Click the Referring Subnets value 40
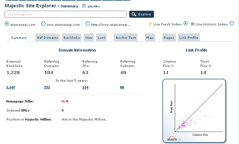This screenshot has height=144, width=239. point(123,72)
